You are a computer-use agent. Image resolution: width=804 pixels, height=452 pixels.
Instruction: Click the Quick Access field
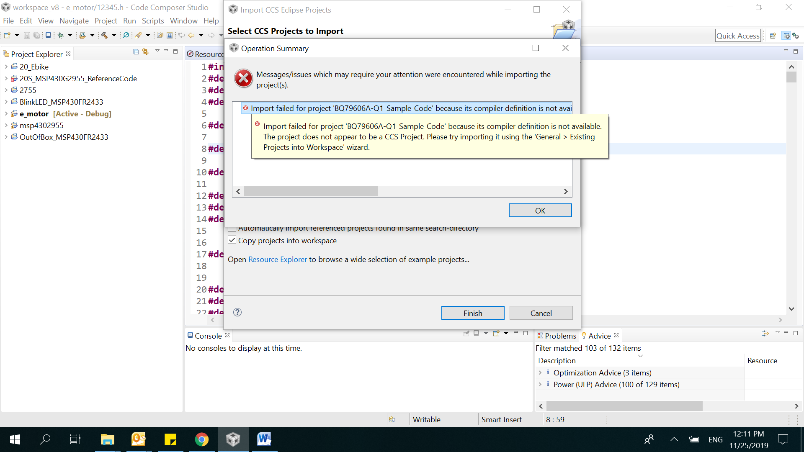[738, 36]
